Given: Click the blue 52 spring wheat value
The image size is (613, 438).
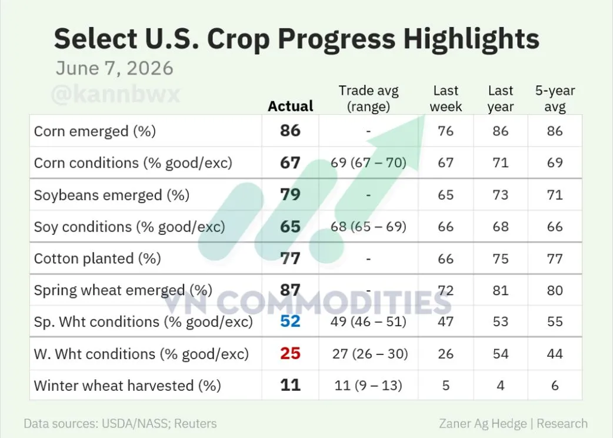Looking at the screenshot, I should tap(290, 321).
